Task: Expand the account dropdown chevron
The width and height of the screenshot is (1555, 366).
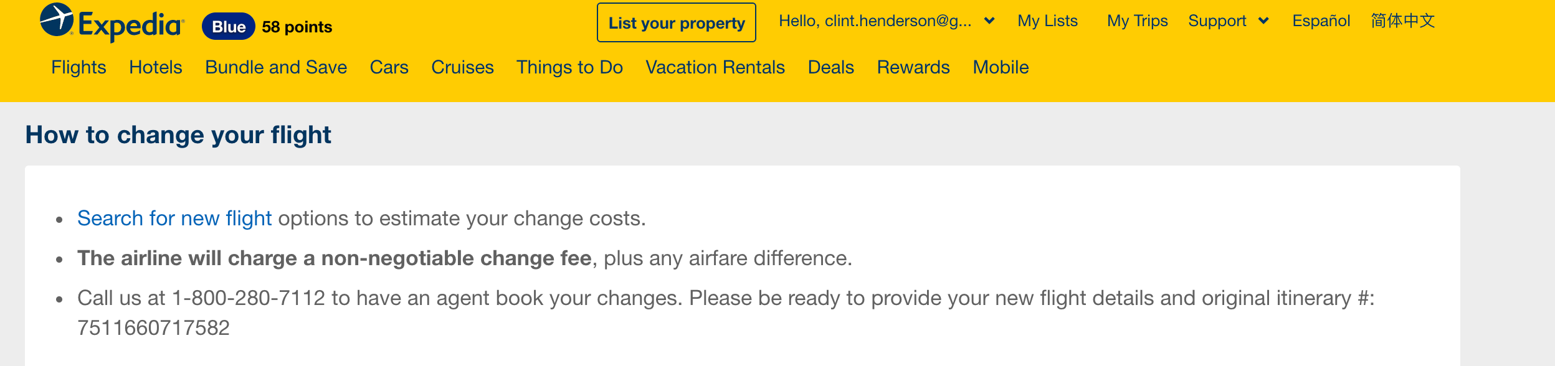Action: [x=989, y=21]
